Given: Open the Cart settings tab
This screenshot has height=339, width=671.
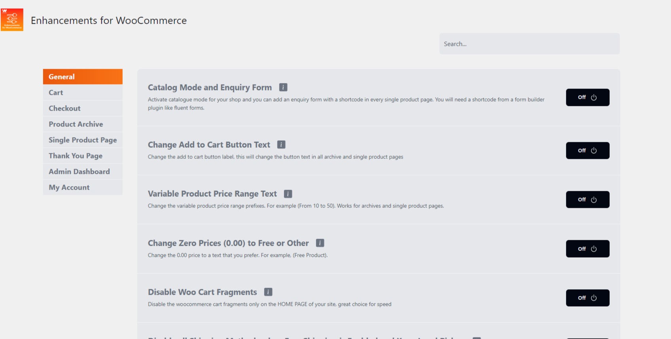Looking at the screenshot, I should (83, 92).
